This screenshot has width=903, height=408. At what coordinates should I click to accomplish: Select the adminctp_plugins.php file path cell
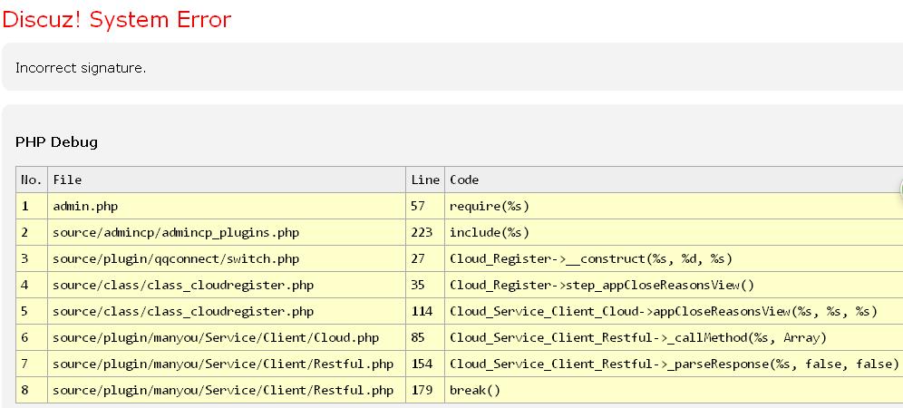(176, 232)
